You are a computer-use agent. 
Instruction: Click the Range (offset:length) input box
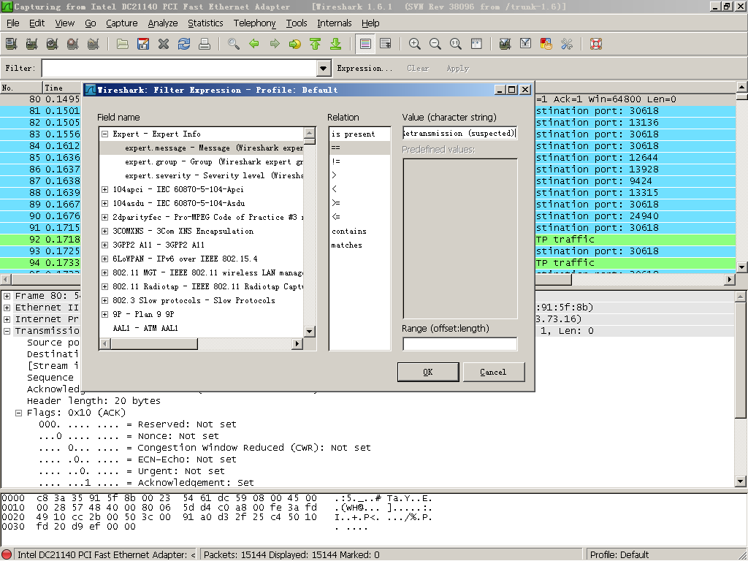(x=460, y=343)
